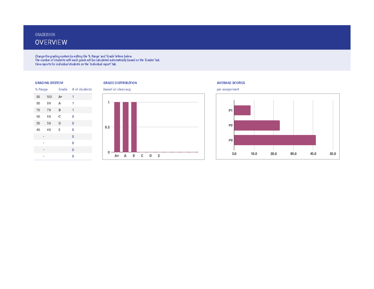Select the 50 cell in % Range

click(38, 123)
